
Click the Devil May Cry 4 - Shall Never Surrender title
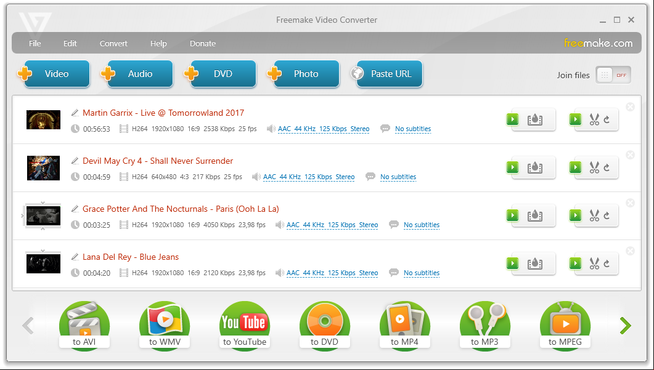pos(158,161)
